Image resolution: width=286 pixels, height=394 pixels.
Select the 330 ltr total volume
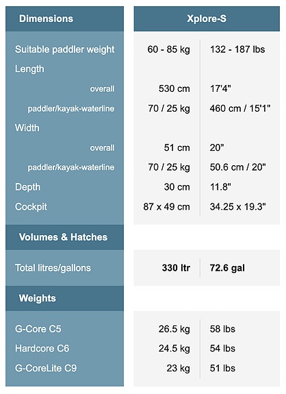point(176,268)
